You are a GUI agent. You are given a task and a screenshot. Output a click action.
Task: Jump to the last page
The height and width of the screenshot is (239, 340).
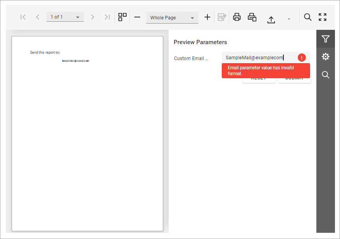(107, 17)
